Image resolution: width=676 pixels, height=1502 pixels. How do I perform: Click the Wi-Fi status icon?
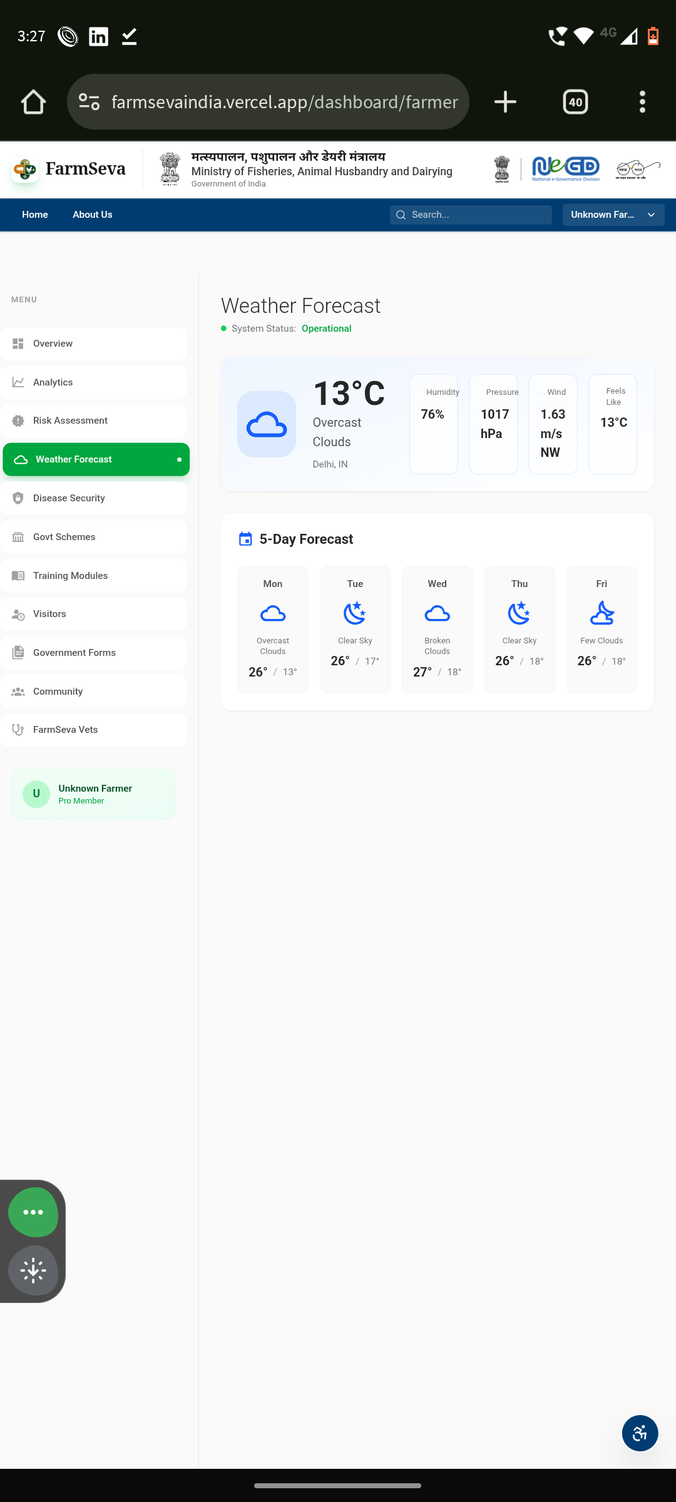[x=583, y=36]
